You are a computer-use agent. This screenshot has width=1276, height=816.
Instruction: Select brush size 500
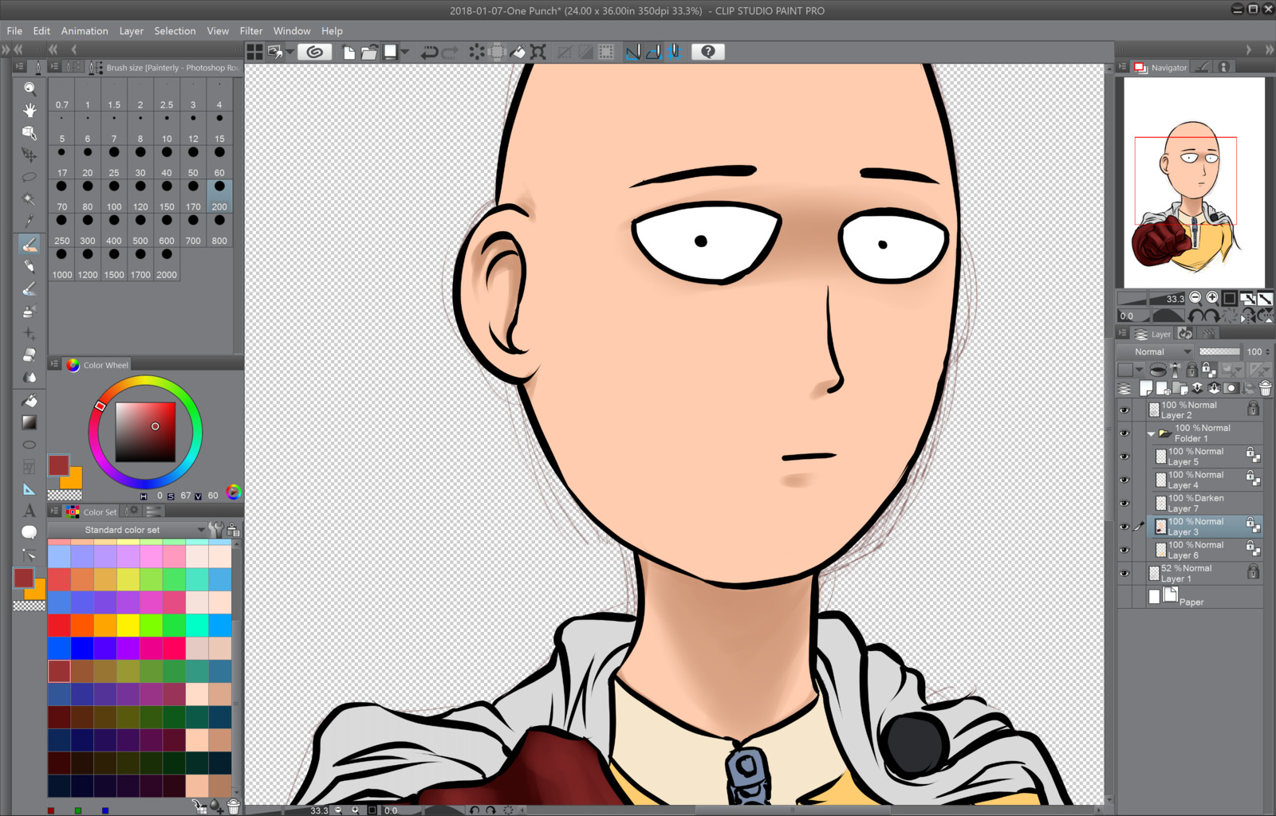(x=140, y=232)
